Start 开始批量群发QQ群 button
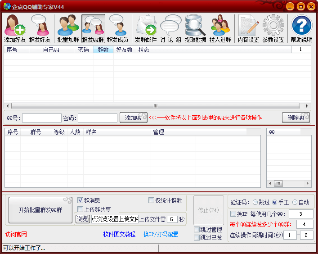The image size is (318, 254). tap(40, 210)
